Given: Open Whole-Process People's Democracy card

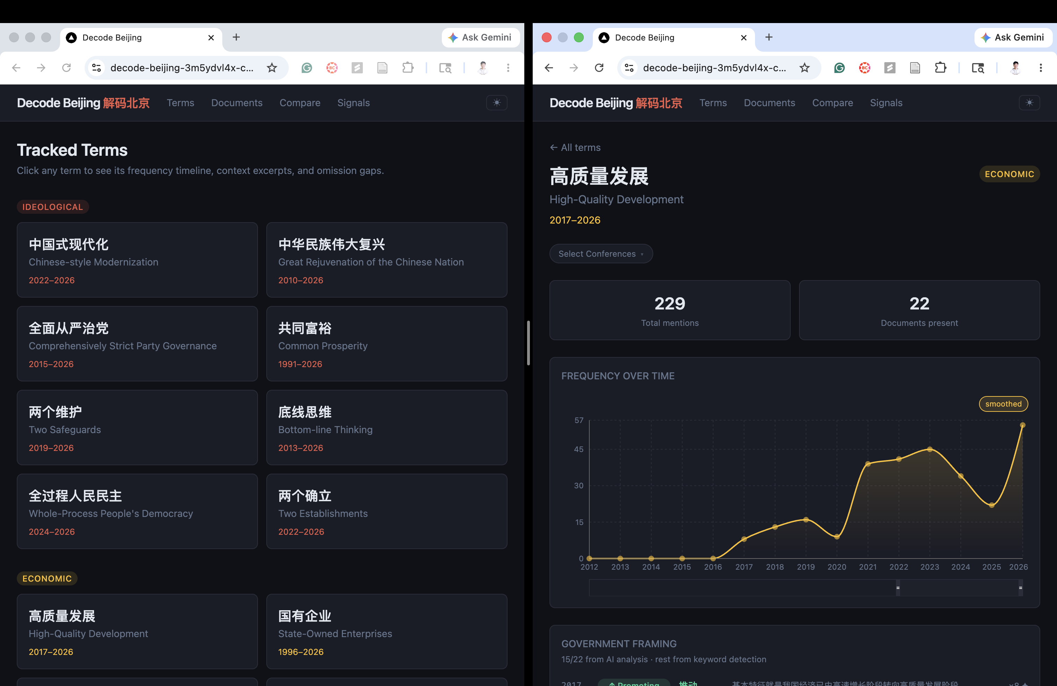Looking at the screenshot, I should [x=137, y=511].
